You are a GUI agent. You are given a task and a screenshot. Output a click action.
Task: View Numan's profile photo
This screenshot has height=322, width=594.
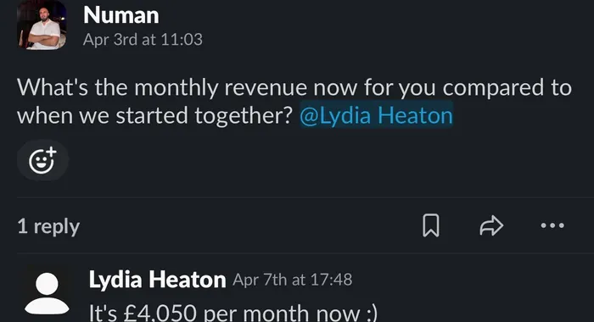[42, 25]
